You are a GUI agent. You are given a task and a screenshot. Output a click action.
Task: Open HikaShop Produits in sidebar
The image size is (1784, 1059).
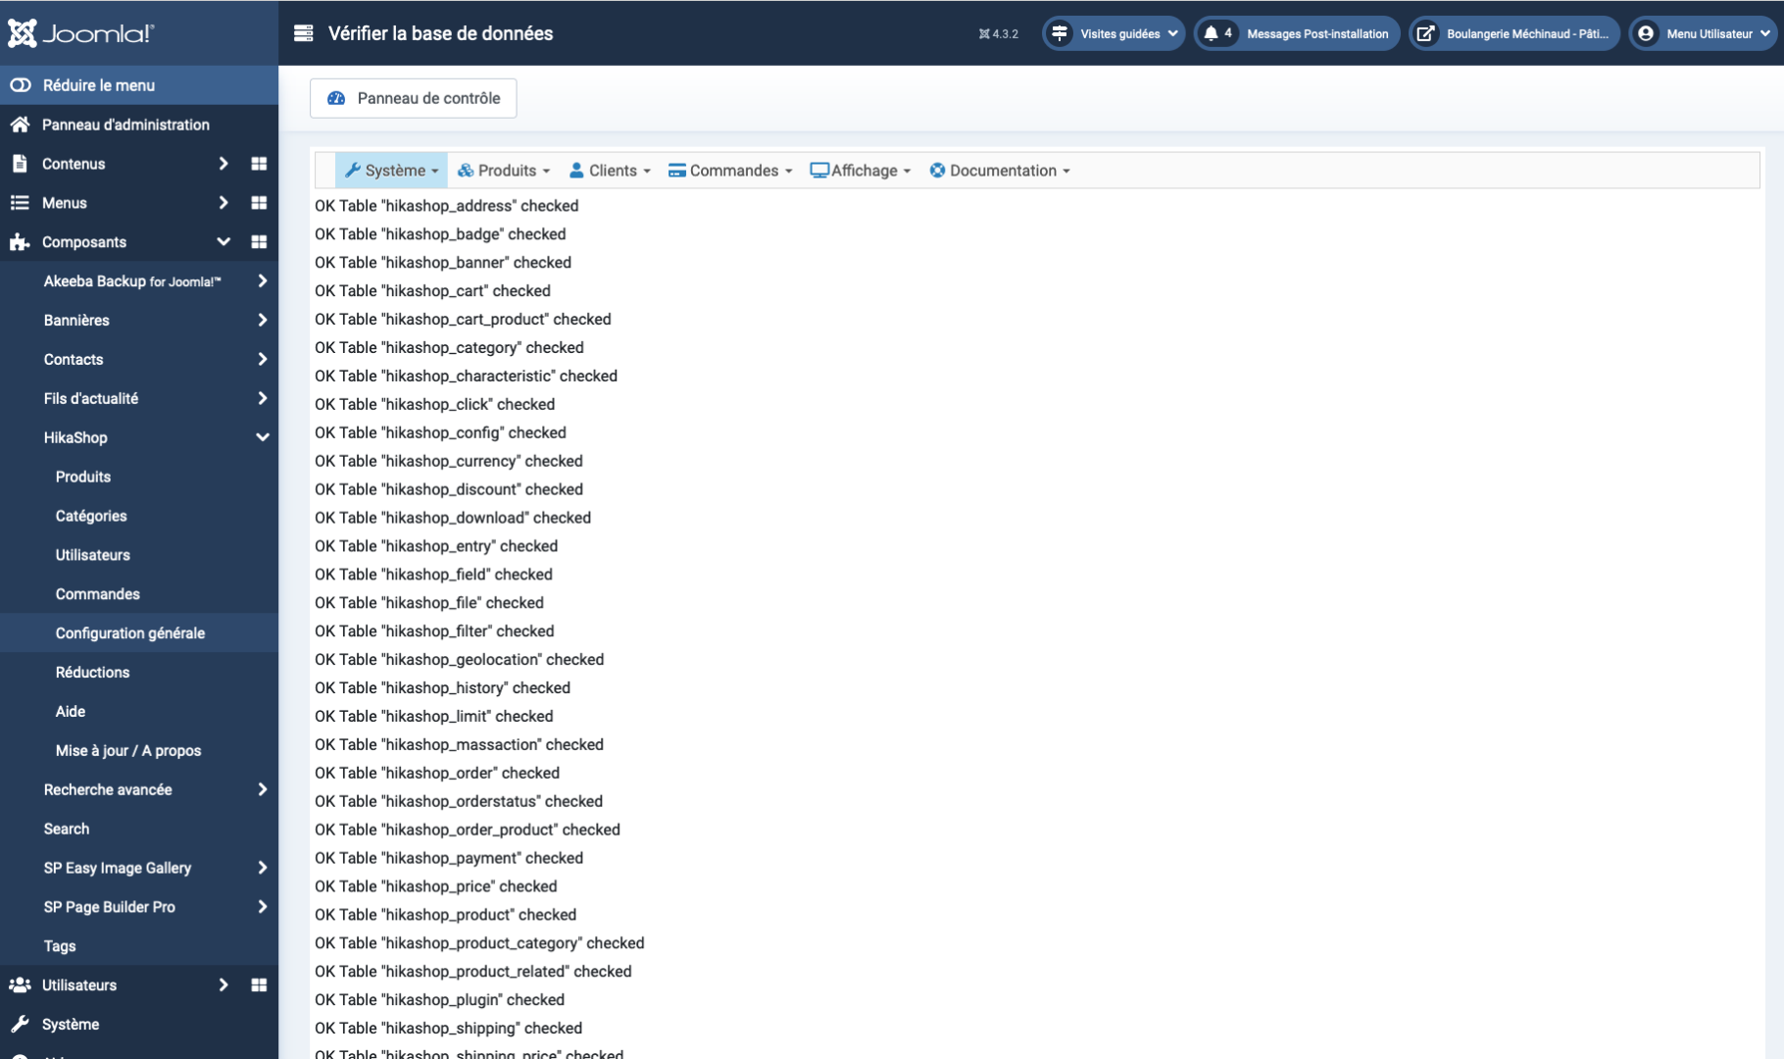coord(83,477)
